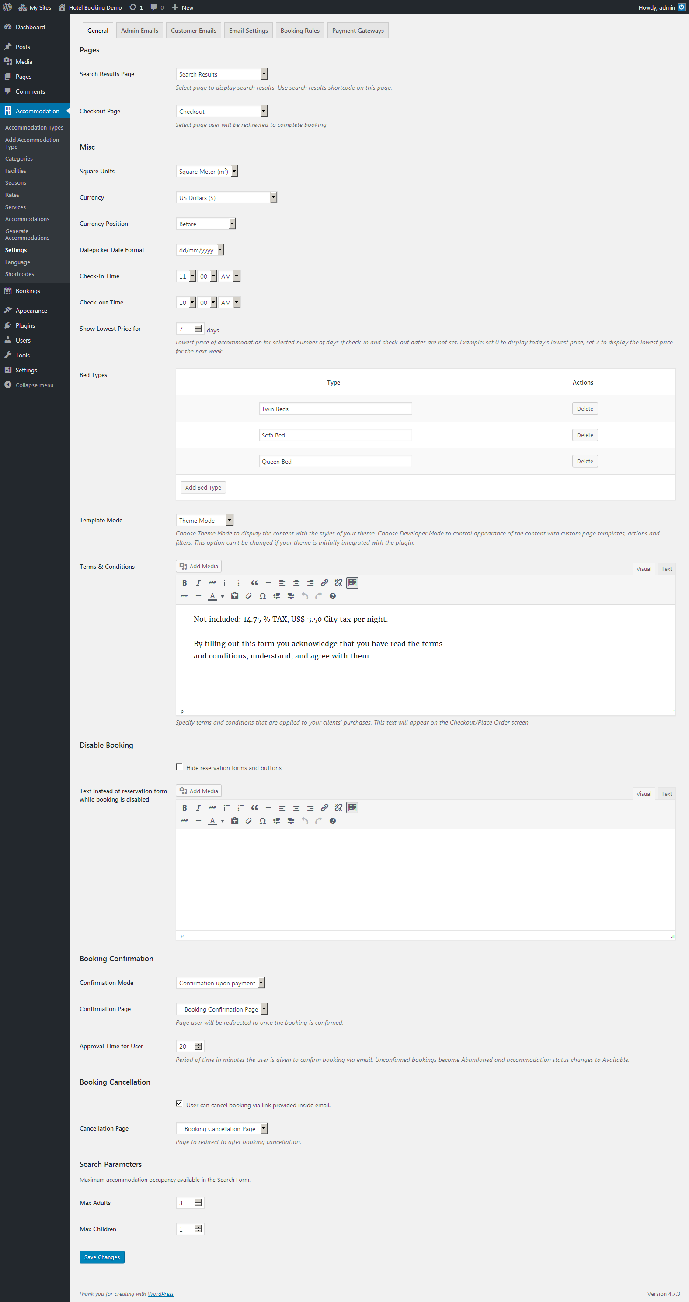Switch to the Payment Gateways tab
The width and height of the screenshot is (689, 1302).
(358, 31)
